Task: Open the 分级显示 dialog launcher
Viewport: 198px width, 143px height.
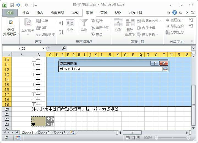Action: click(192, 41)
